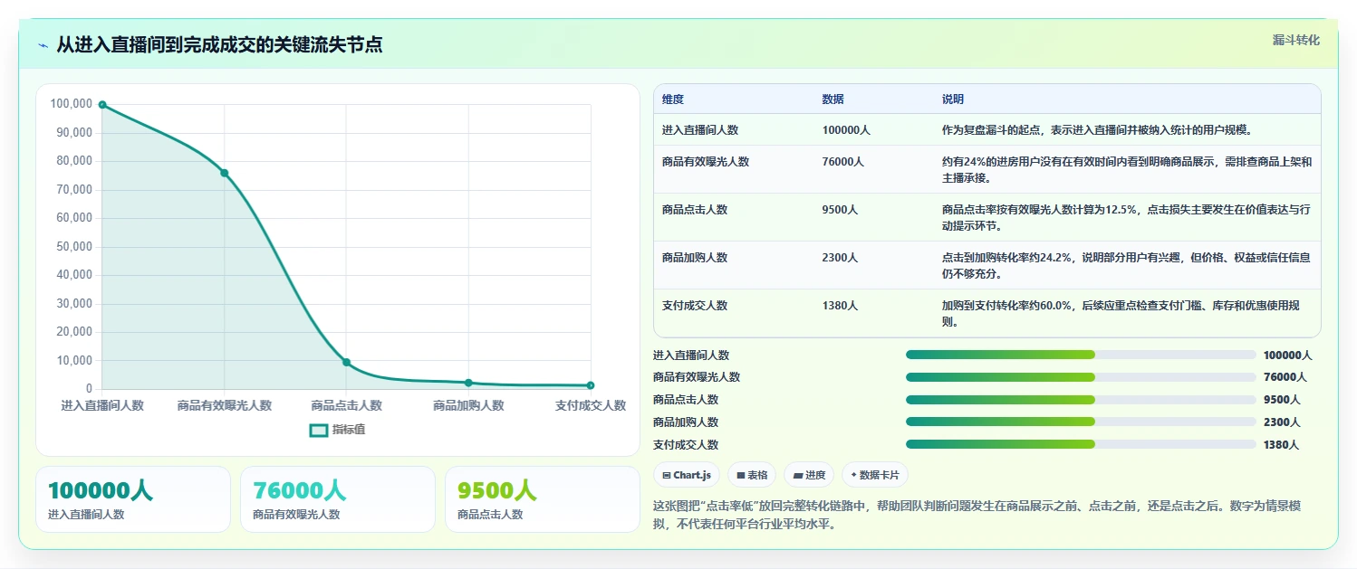Click the progress bar for 商品有效曝光人数
The image size is (1357, 569).
click(1081, 377)
